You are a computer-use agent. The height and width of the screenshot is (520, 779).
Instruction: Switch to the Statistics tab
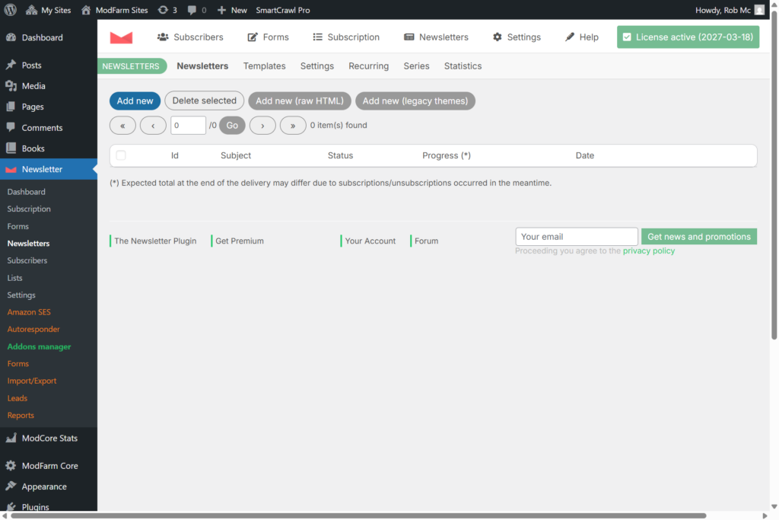463,66
